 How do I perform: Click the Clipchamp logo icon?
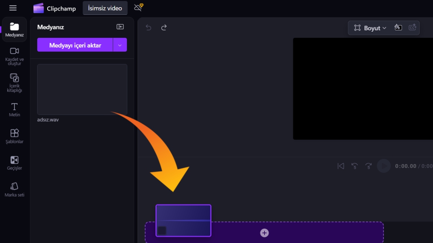click(x=39, y=8)
